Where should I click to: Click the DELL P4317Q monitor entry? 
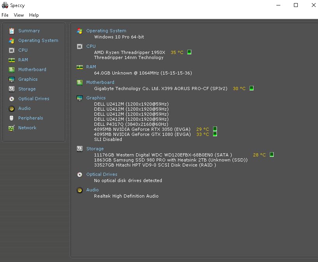coord(131,124)
